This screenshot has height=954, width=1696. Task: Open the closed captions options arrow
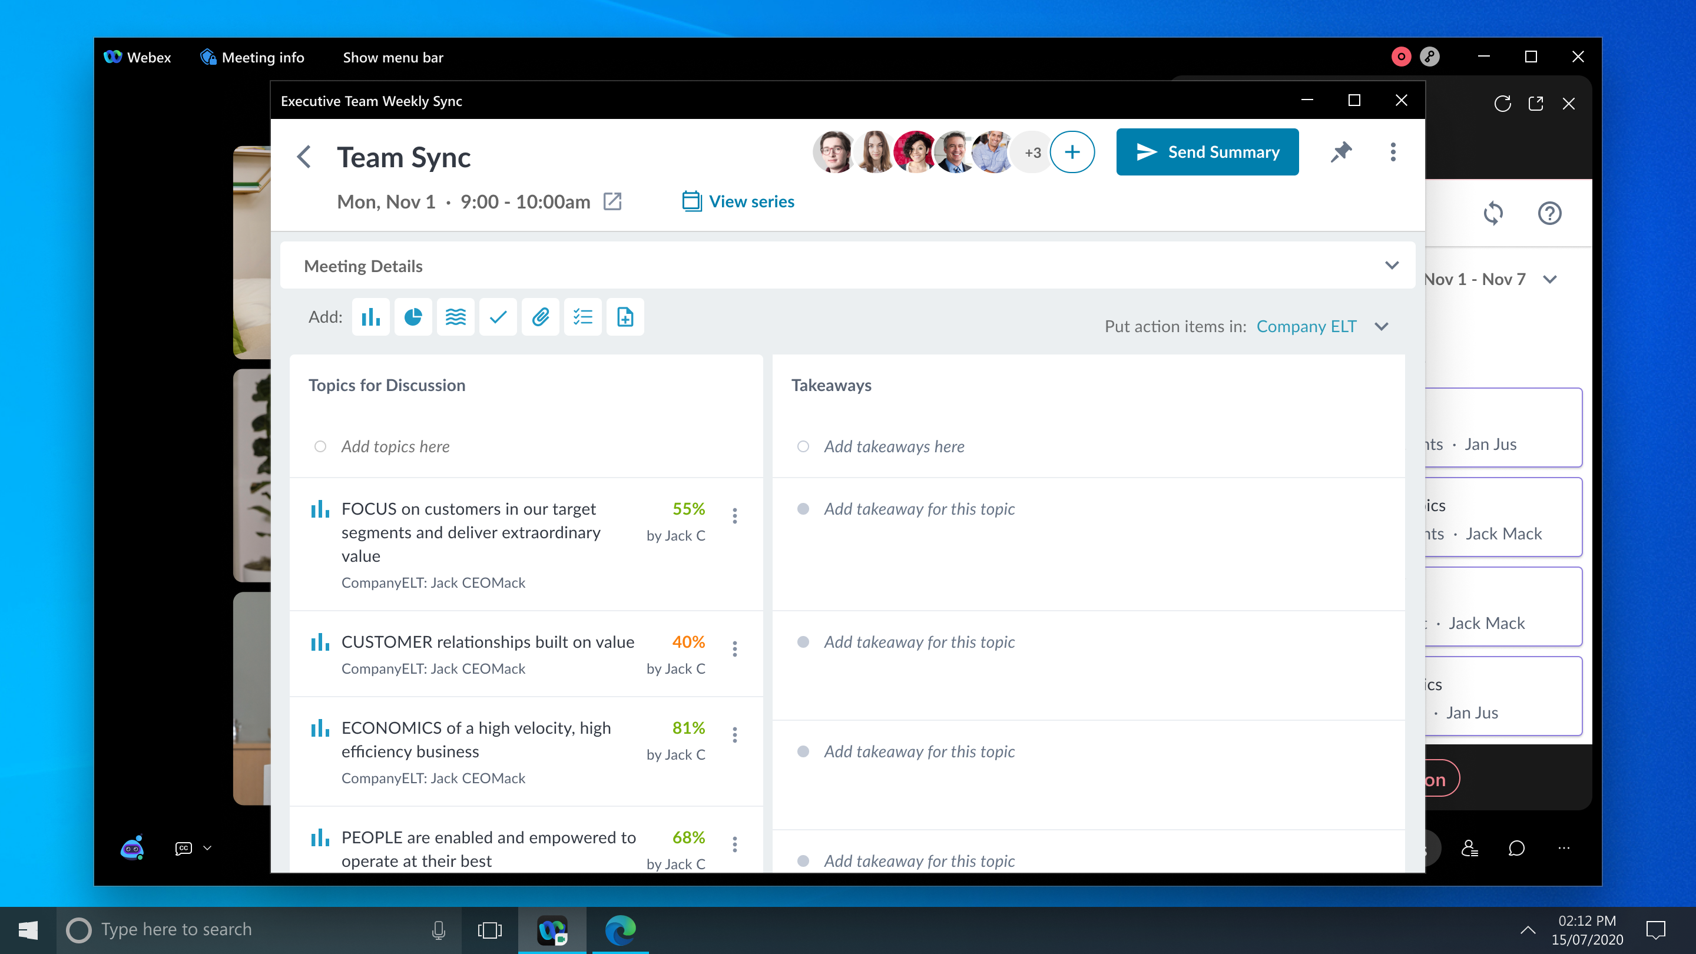[x=207, y=848]
